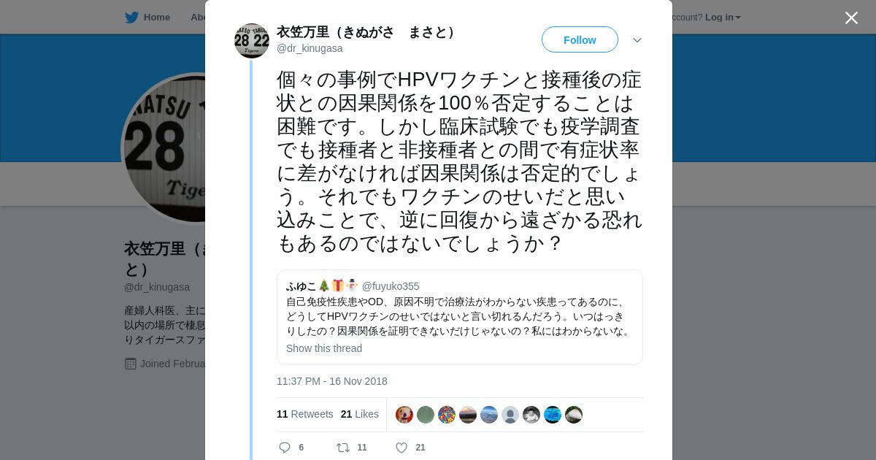This screenshot has height=460, width=876.
Task: Show this thread in quoted tweet
Action: click(324, 348)
